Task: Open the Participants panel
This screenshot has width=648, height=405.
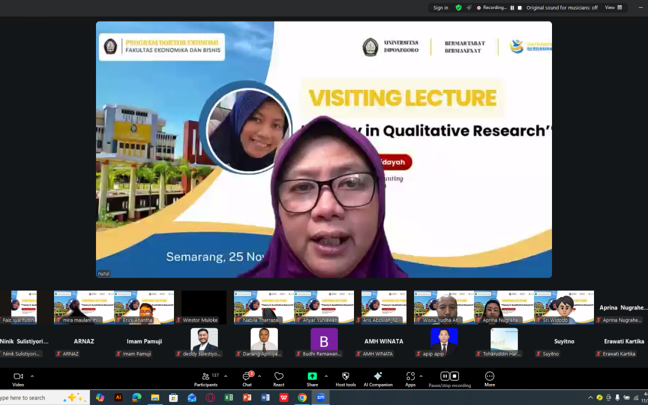Action: pos(206,379)
